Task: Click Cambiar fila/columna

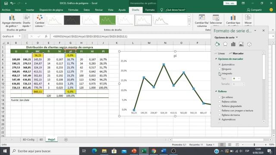Action: 202,21
